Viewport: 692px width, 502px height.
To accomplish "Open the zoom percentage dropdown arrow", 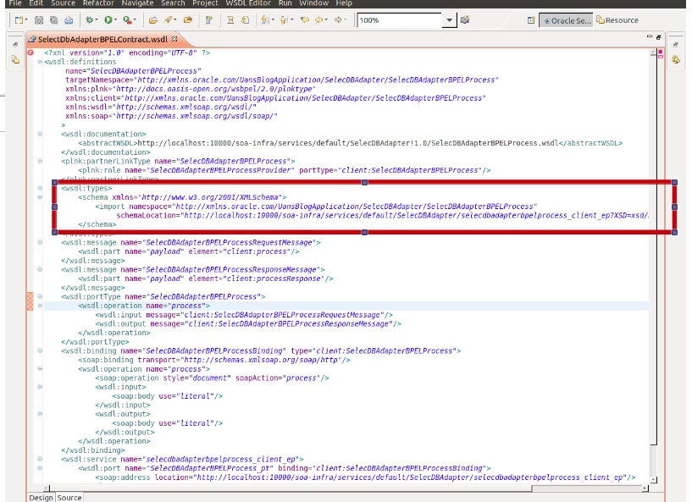I will click(449, 20).
